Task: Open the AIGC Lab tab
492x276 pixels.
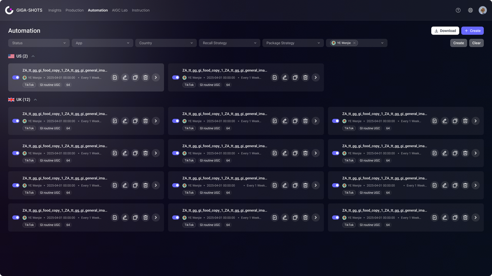Action: pyautogui.click(x=120, y=10)
